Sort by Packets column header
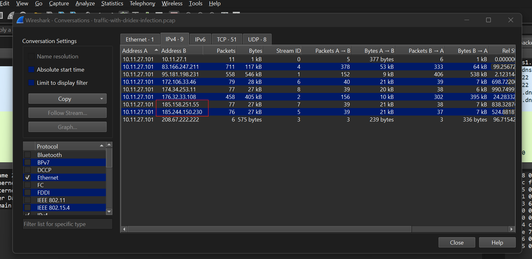This screenshot has height=259, width=532. [220, 51]
